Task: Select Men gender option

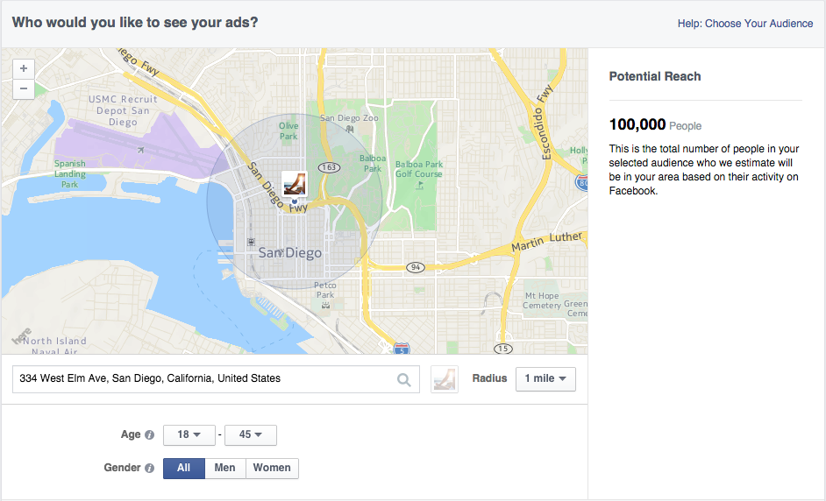Action: point(225,468)
